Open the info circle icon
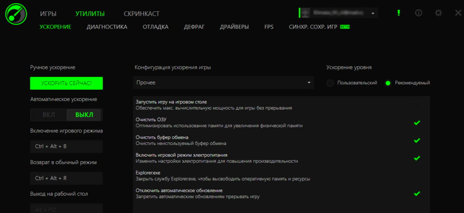 pyautogui.click(x=418, y=13)
